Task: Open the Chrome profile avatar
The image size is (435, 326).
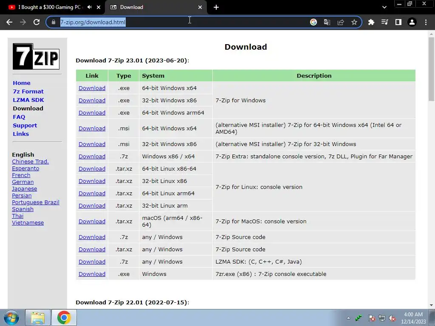Action: click(412, 22)
